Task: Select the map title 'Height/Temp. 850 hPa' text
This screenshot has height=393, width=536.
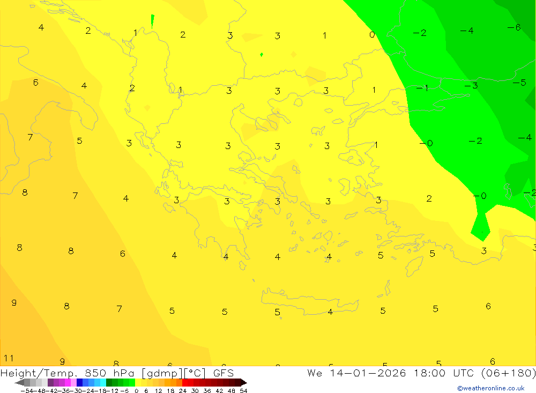Action: [69, 373]
